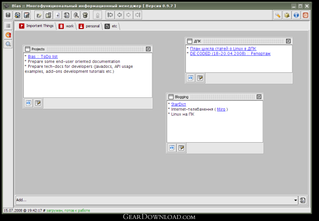The height and width of the screenshot is (221, 319).
Task: Click first bottom icon in Projects panel
Action: (28, 103)
